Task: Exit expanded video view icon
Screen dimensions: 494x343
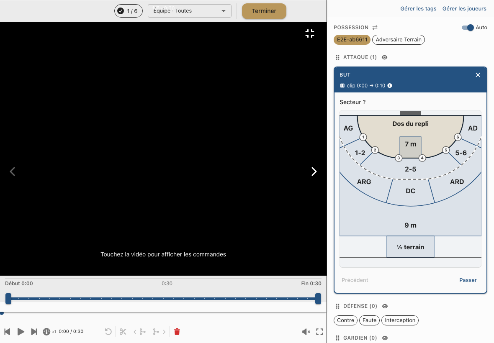Action: tap(310, 33)
